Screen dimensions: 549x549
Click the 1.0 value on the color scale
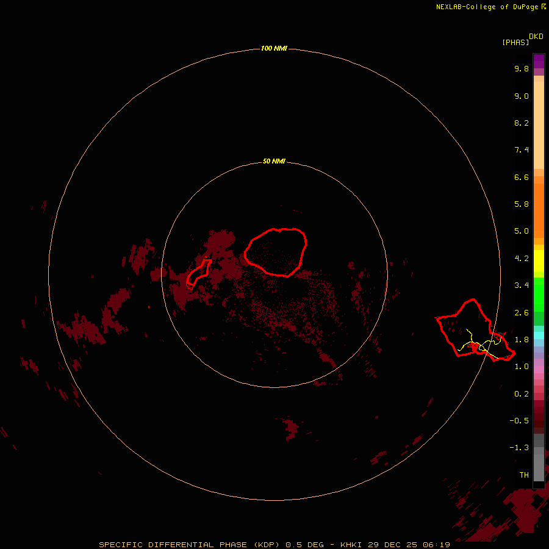[522, 367]
